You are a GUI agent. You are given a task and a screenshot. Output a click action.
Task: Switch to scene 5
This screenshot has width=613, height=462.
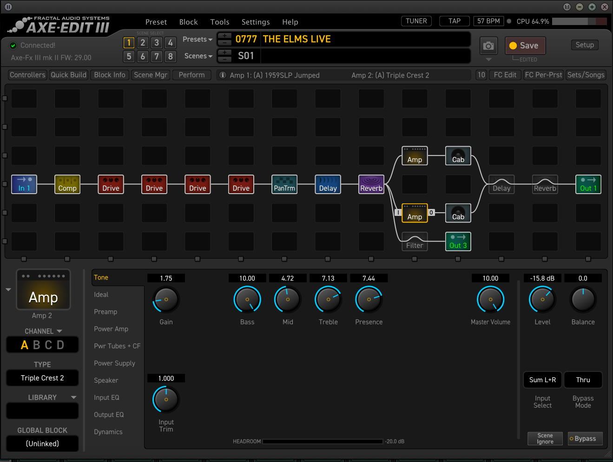coord(129,57)
